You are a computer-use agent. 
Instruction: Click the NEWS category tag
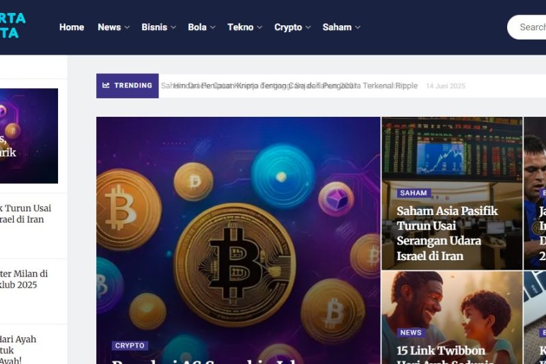(411, 333)
